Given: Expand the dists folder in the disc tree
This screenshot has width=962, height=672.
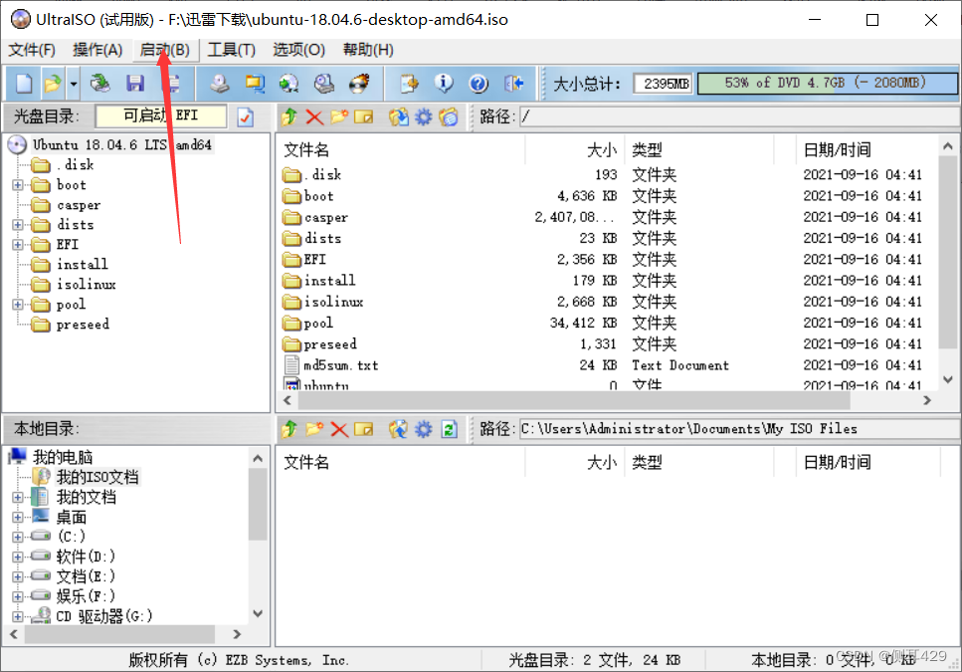Looking at the screenshot, I should [17, 225].
